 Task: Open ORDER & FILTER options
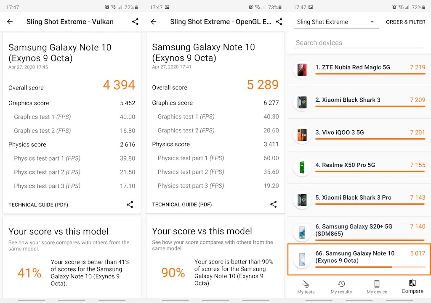click(x=406, y=22)
